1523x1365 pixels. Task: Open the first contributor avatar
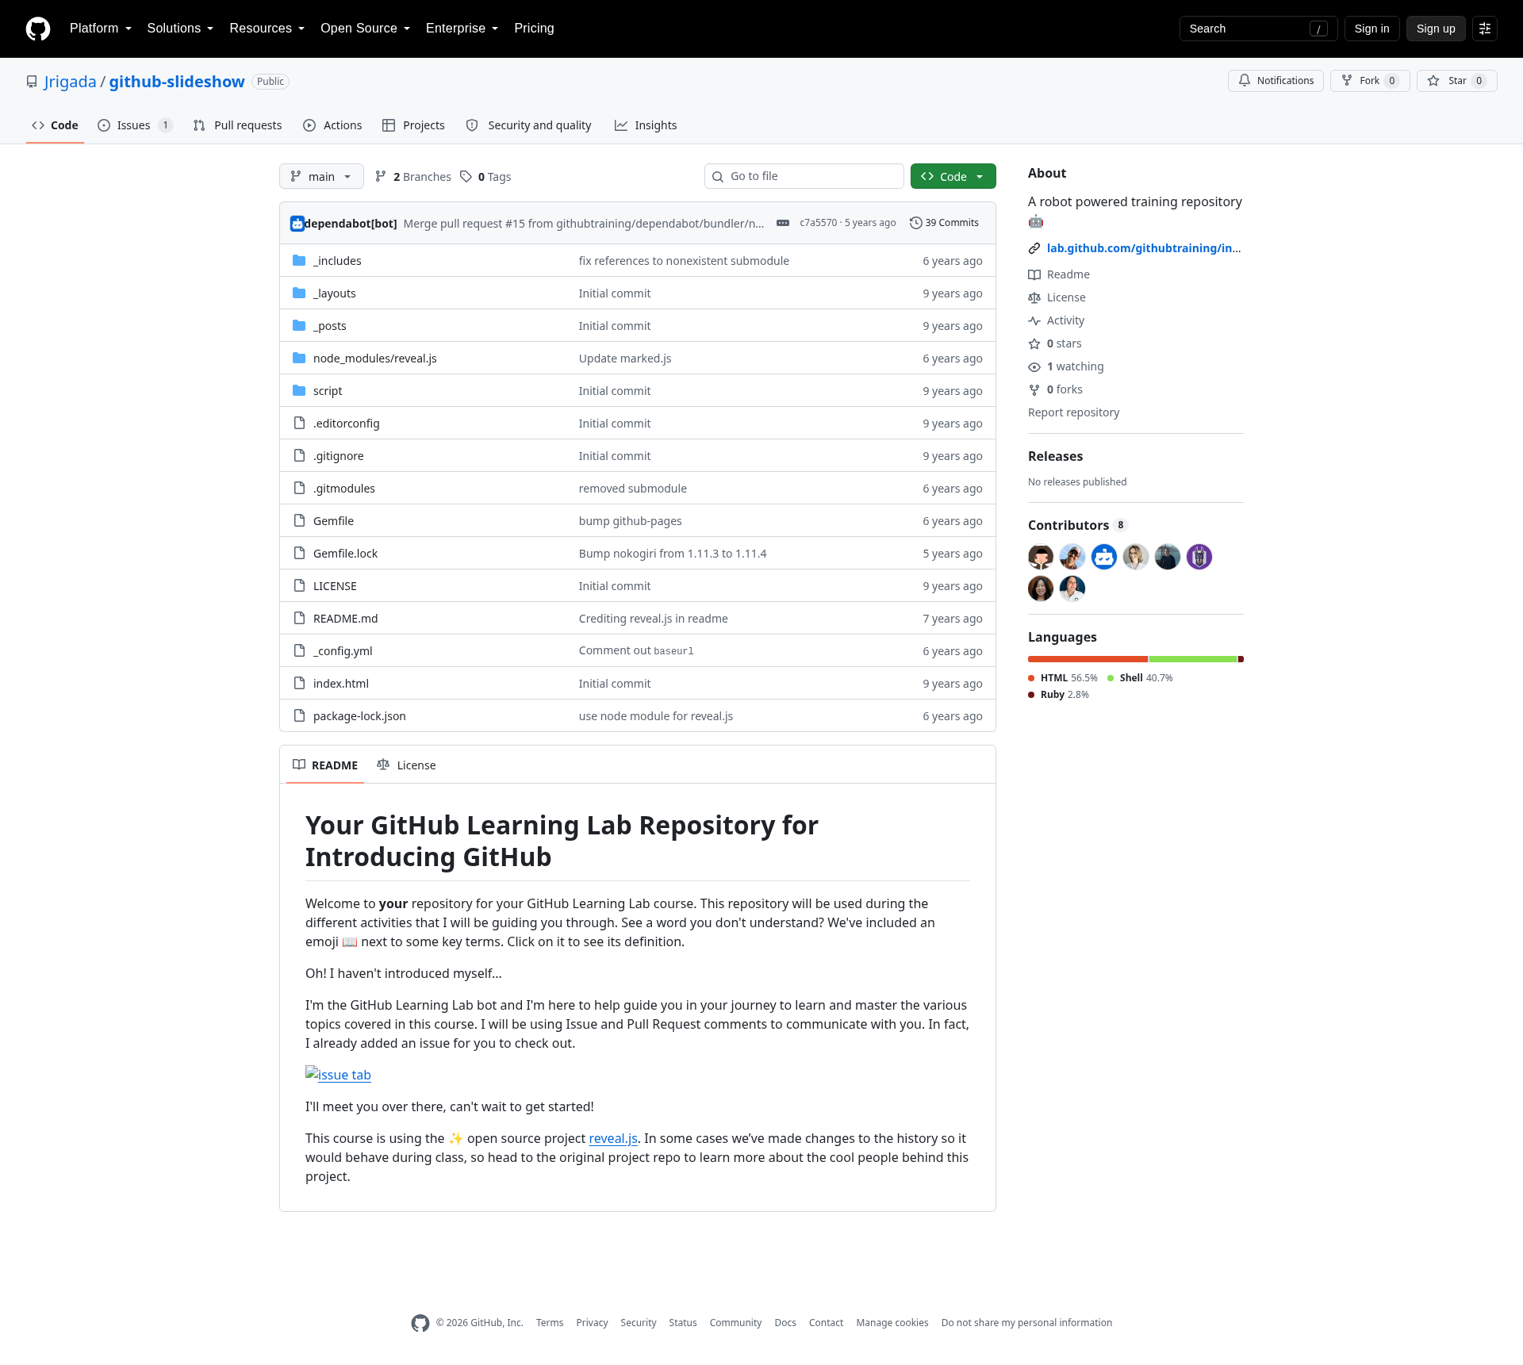(1041, 557)
